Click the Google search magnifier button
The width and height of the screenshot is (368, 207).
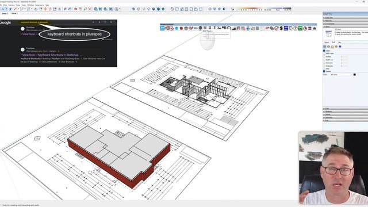111,22
